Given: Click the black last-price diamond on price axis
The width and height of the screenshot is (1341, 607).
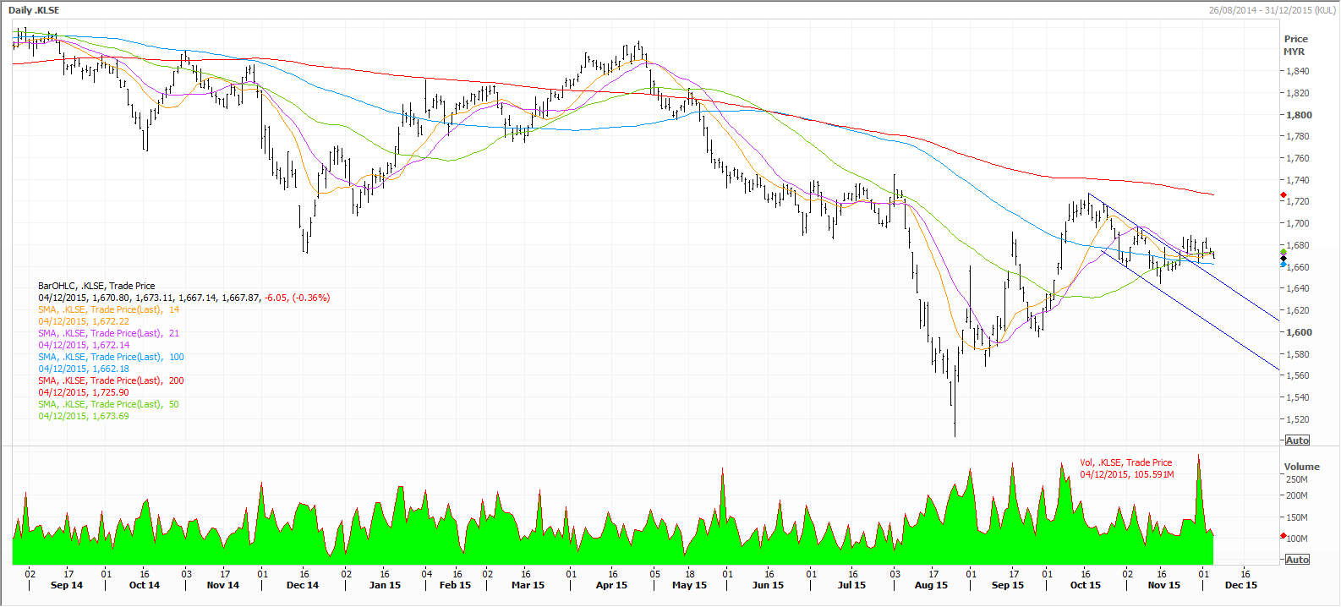Looking at the screenshot, I should (x=1284, y=259).
